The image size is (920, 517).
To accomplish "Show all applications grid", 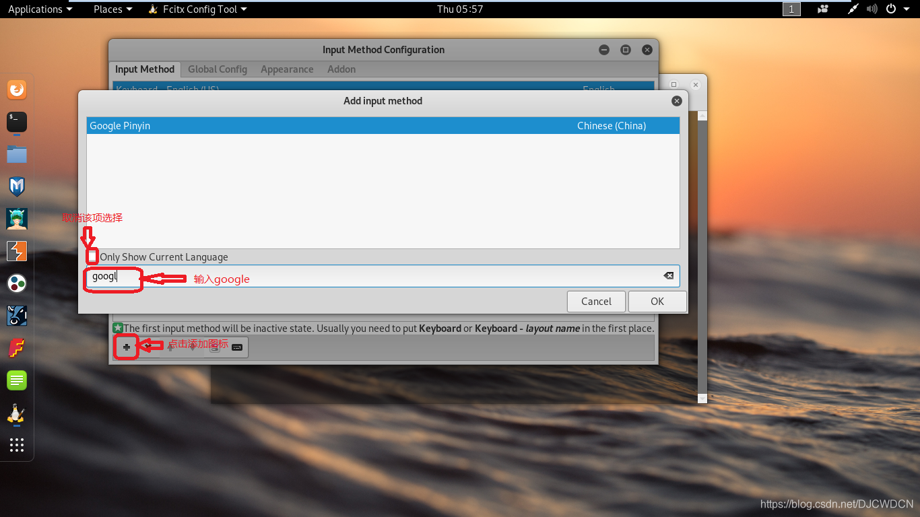I will pyautogui.click(x=17, y=445).
